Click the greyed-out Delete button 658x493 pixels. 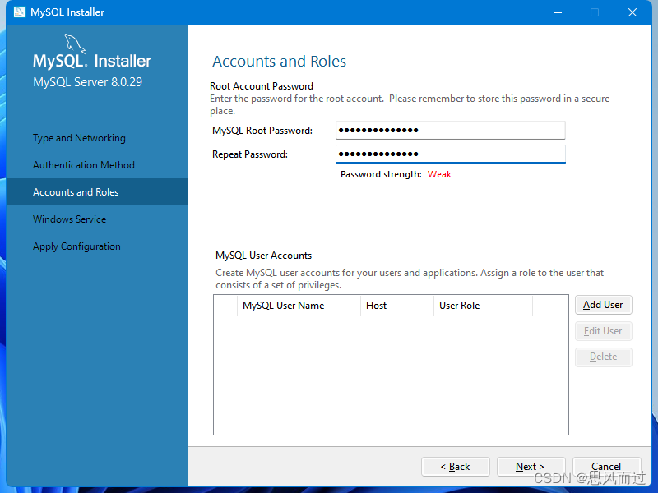click(x=603, y=357)
